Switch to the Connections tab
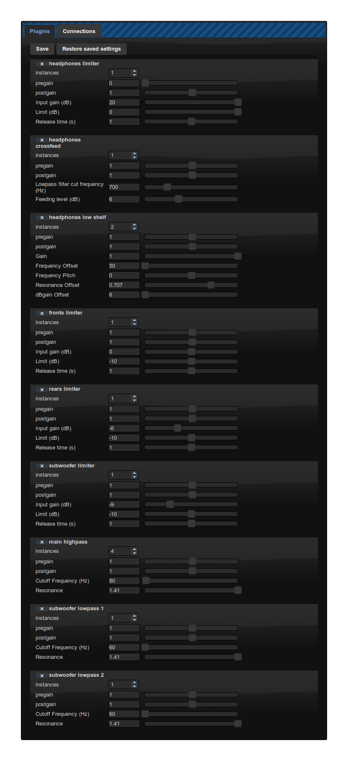Screen dimensions: 348x761 pyautogui.click(x=79, y=31)
